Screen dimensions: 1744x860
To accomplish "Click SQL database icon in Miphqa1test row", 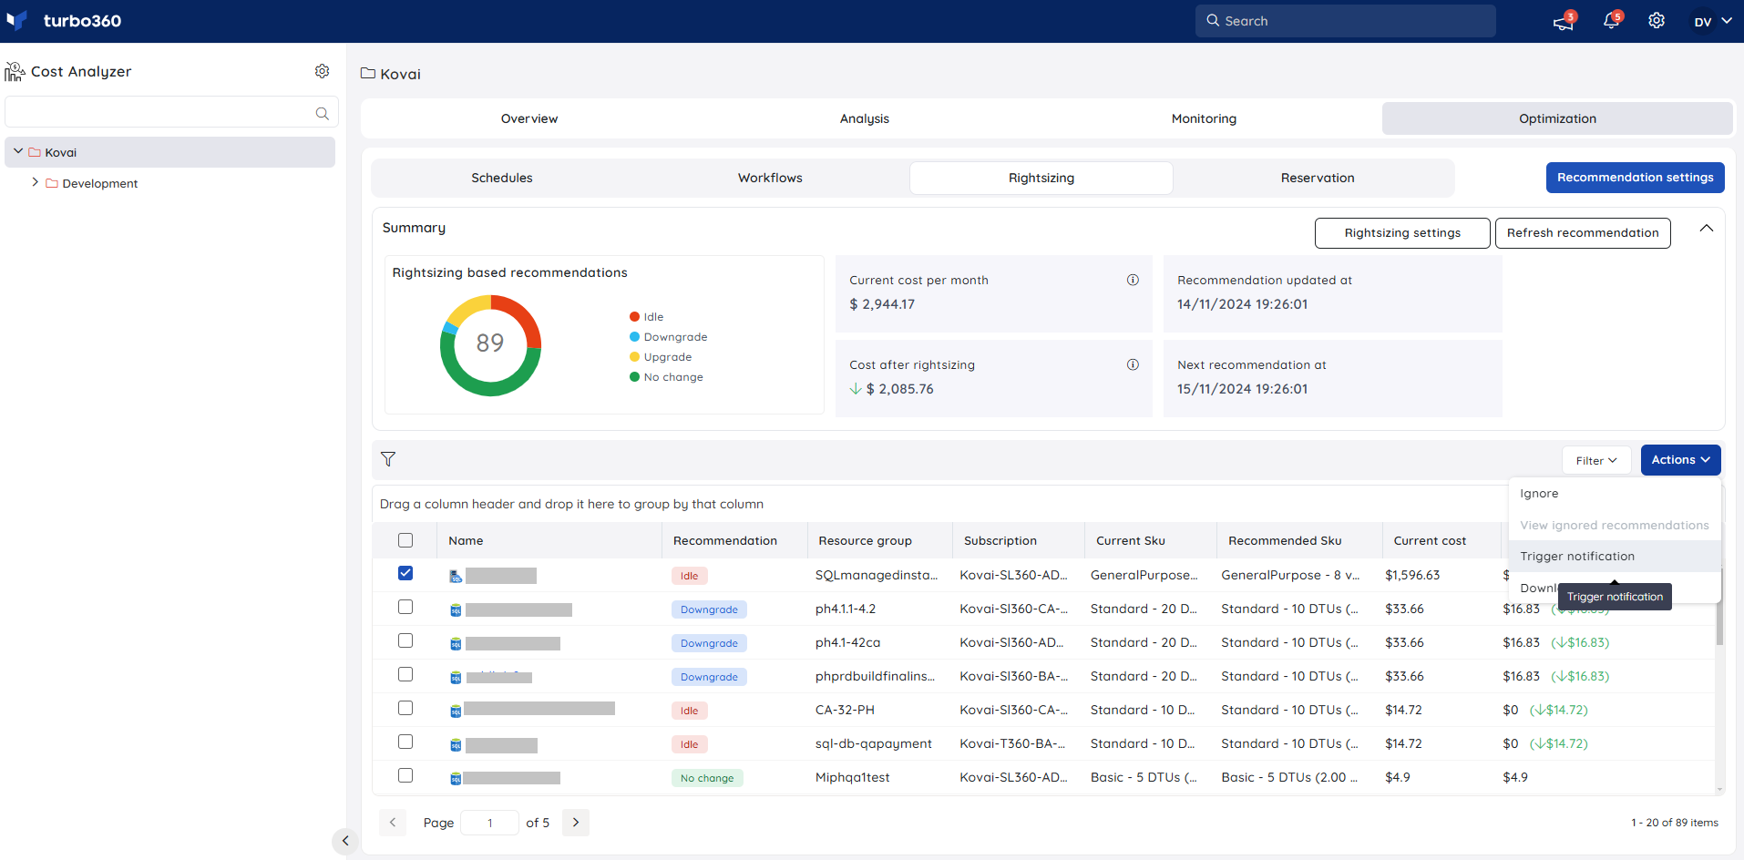I will (x=456, y=778).
